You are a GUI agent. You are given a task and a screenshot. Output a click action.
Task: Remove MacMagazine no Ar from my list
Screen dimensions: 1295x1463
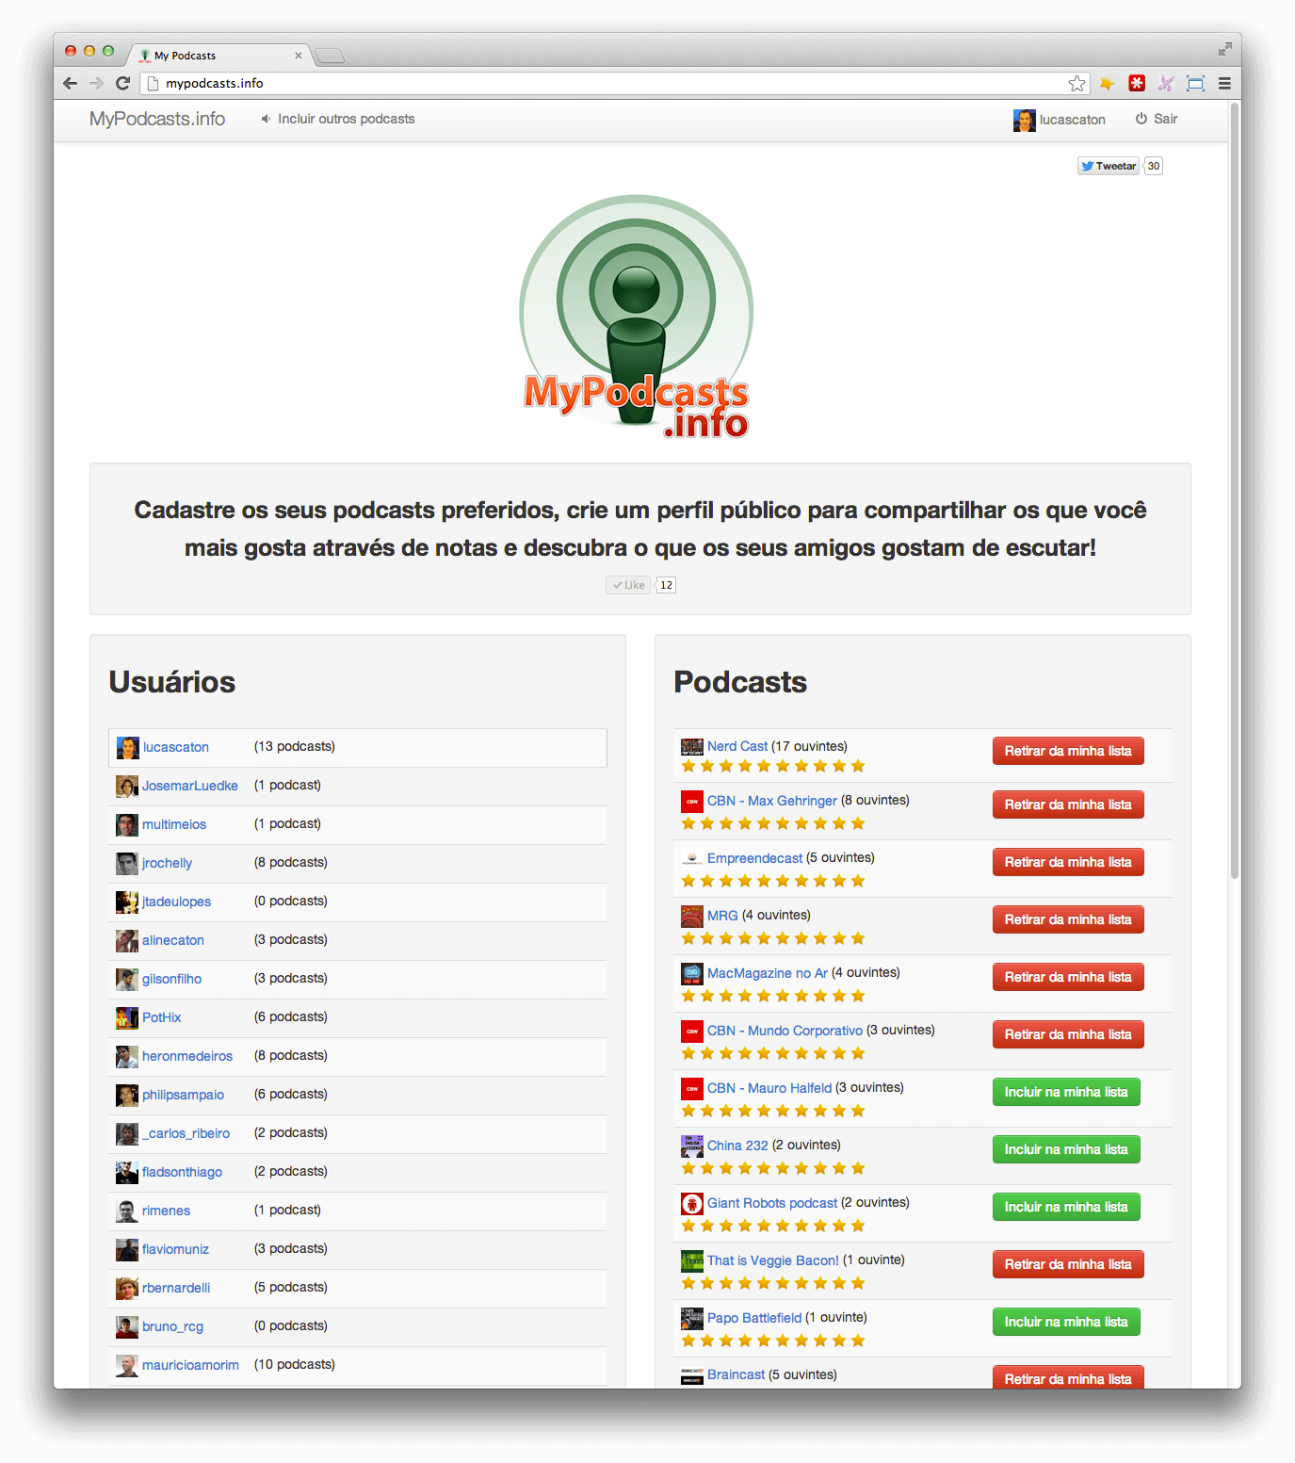(x=1068, y=977)
